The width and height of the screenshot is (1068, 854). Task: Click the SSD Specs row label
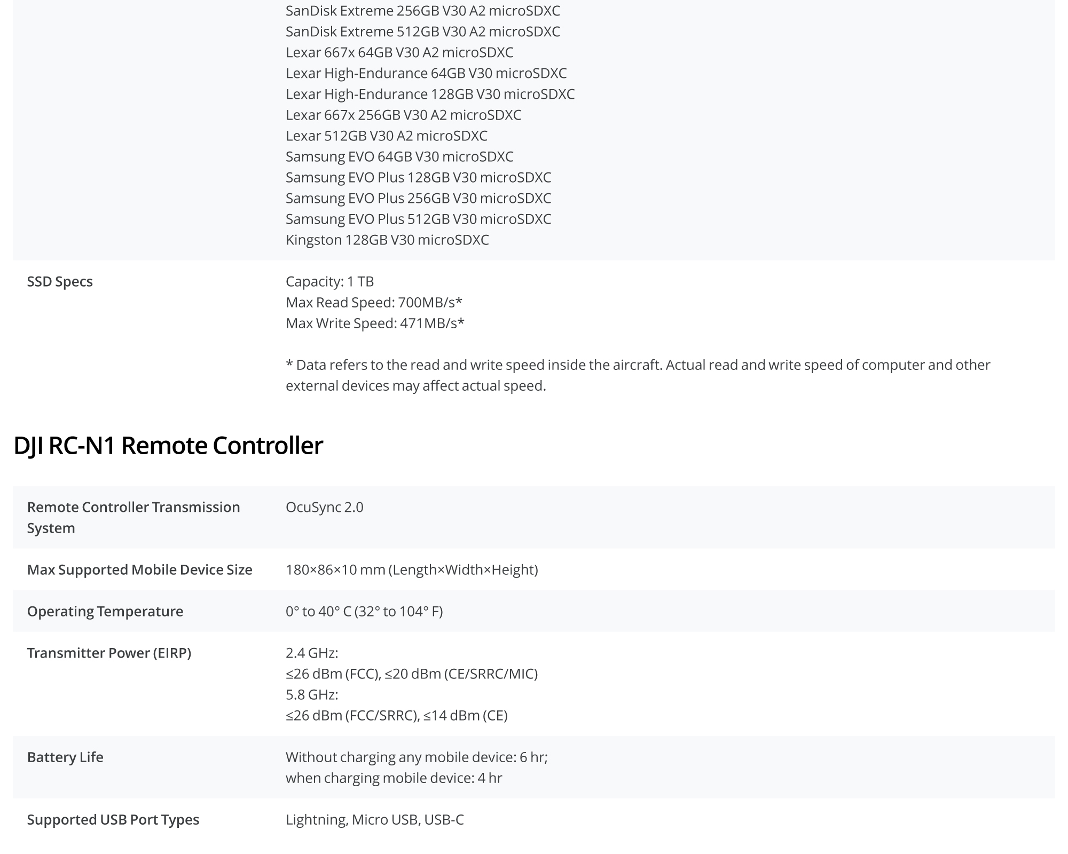point(60,282)
